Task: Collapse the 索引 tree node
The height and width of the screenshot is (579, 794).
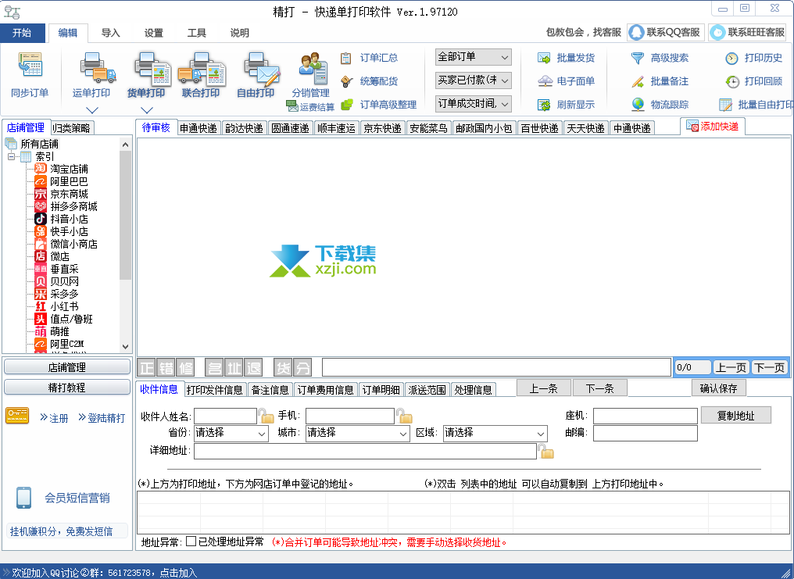Action: (x=11, y=156)
